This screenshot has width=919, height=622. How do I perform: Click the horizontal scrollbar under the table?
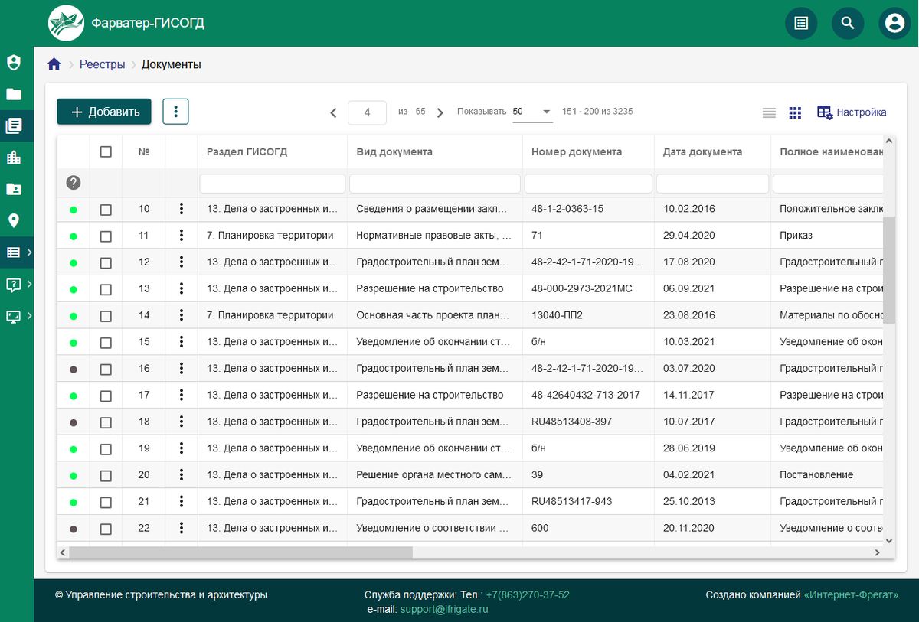[240, 552]
